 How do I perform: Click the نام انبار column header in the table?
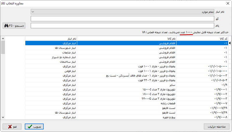[x=51, y=38]
